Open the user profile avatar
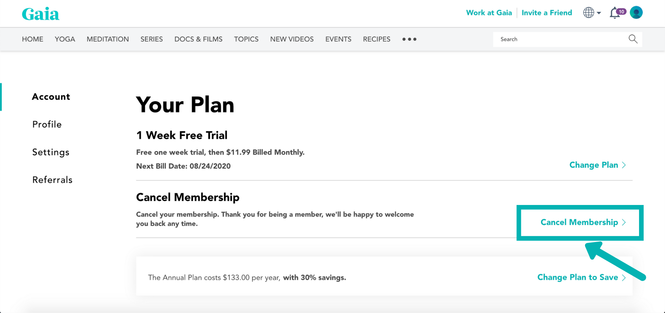 [636, 13]
